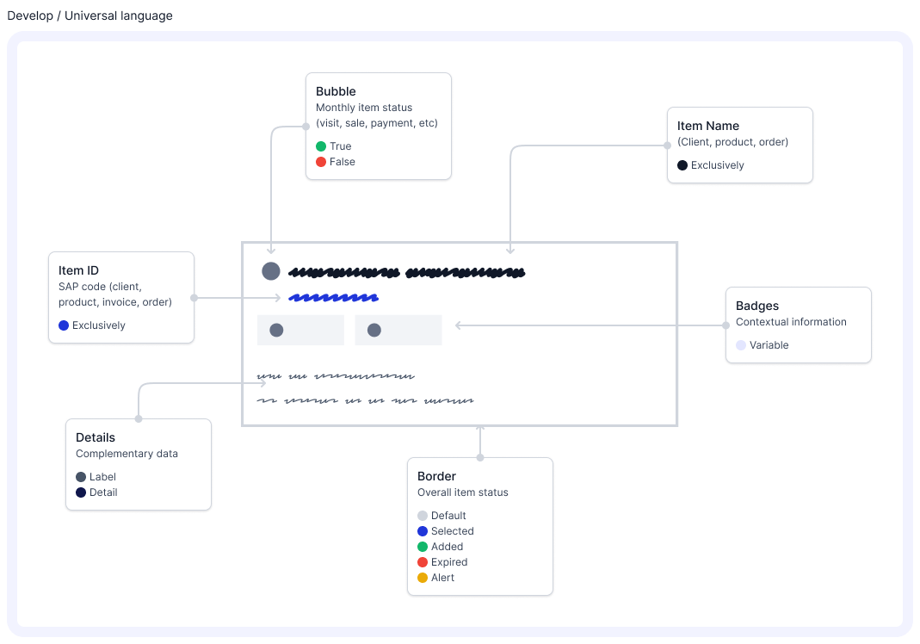Click the Develop / Universal language breadcrumb
Image resolution: width=920 pixels, height=644 pixels.
90,15
